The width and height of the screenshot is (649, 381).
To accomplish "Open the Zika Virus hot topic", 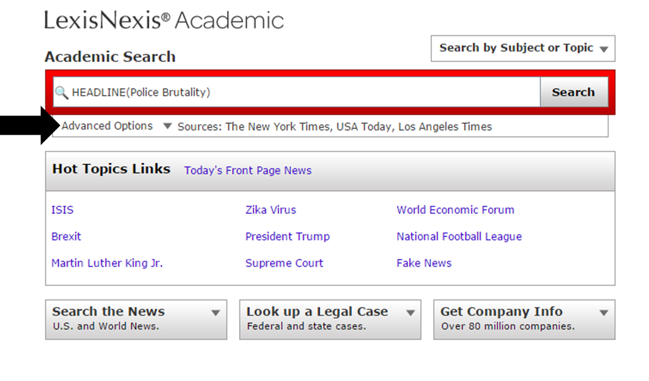I will (x=271, y=210).
